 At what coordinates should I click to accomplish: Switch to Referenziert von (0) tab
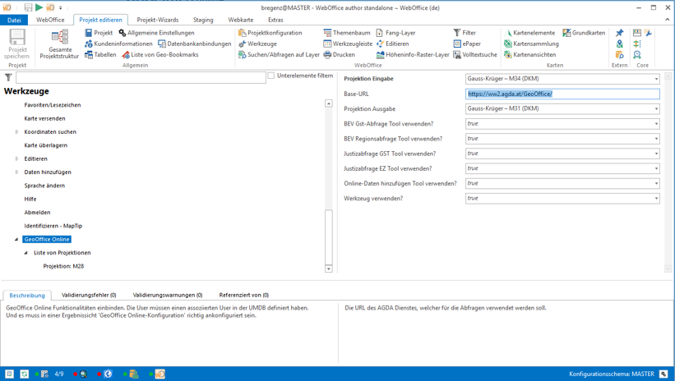point(243,295)
